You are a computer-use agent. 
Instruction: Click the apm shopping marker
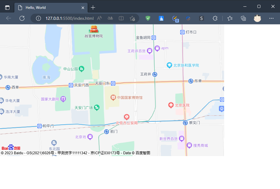pos(157,48)
